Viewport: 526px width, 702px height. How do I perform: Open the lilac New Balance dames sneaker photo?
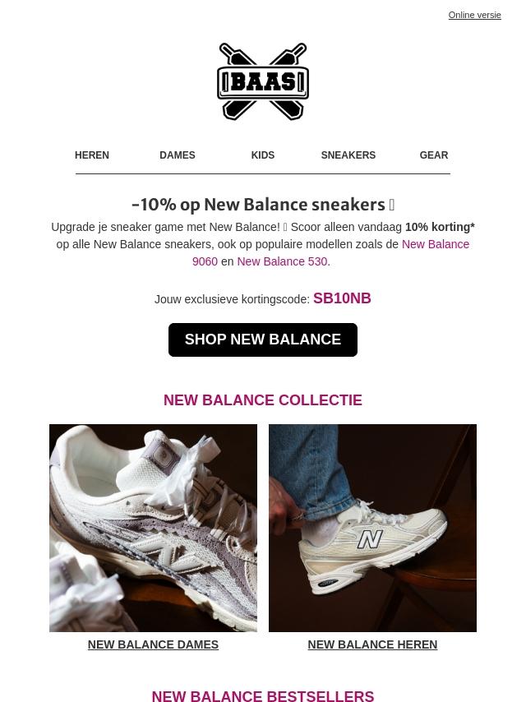click(153, 528)
